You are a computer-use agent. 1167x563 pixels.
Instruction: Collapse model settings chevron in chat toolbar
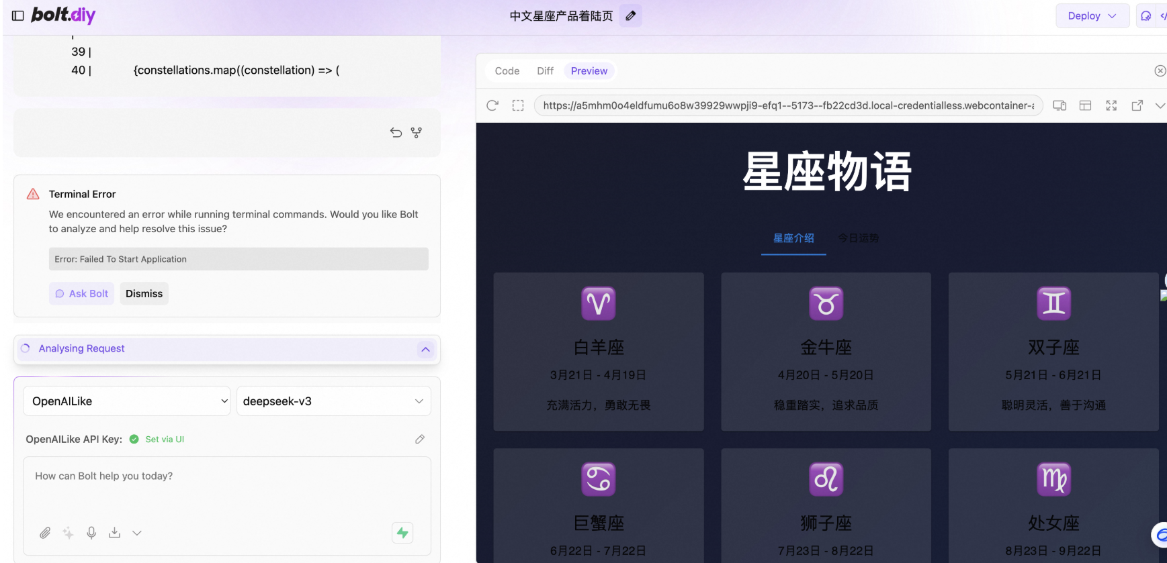[137, 533]
